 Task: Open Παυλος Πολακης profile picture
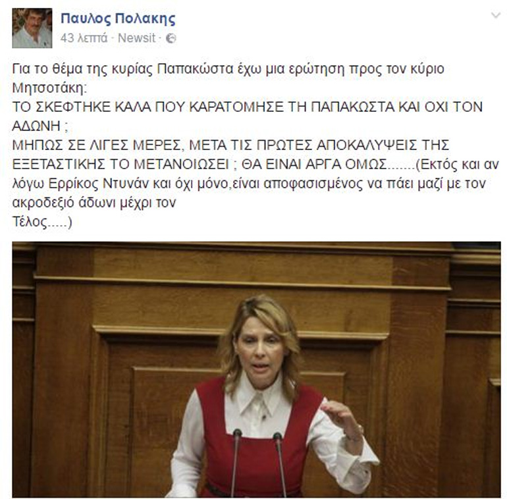(x=32, y=28)
